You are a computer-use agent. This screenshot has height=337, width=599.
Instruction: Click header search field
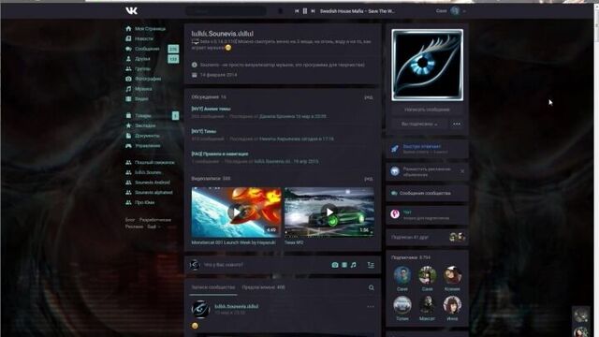tap(226, 11)
